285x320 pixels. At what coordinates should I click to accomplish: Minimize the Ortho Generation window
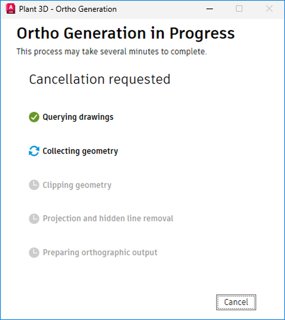tap(210, 9)
